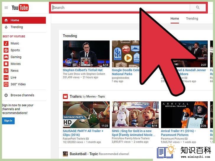Open the Basketball - Topic channel heading

[x=84, y=154]
